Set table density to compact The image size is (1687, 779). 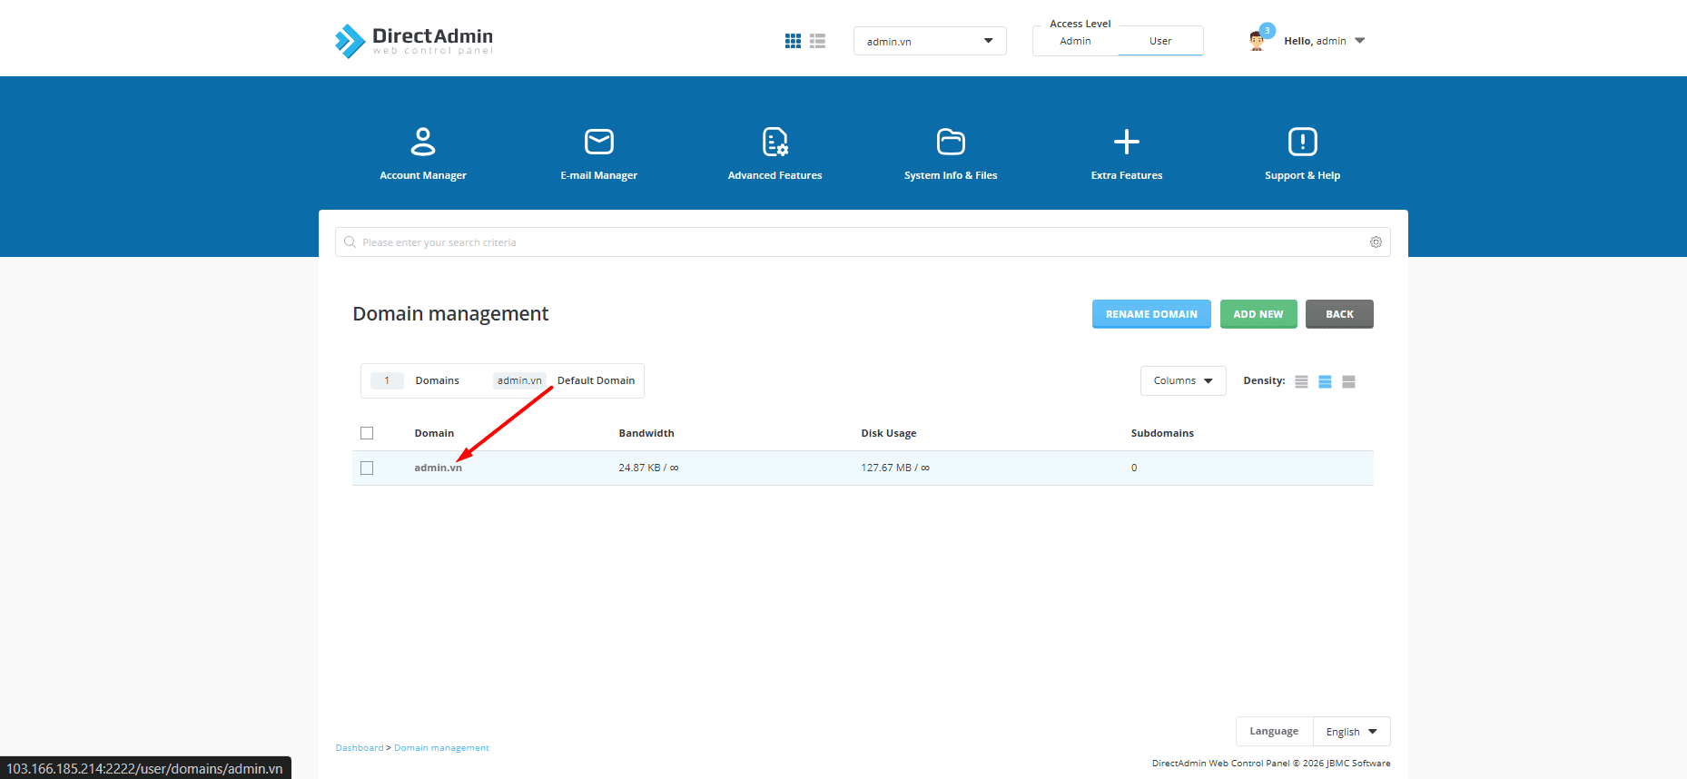tap(1301, 381)
